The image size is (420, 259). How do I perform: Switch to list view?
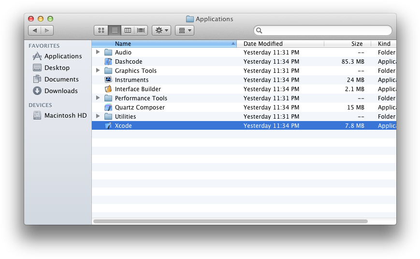(x=115, y=30)
